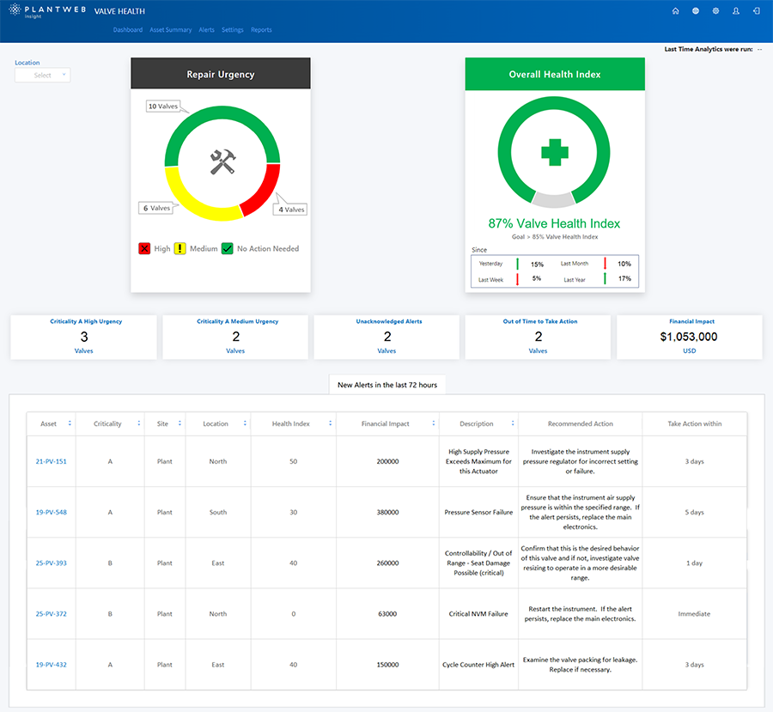Image resolution: width=773 pixels, height=712 pixels.
Task: Open asset link 25-PV-372
Action: pyautogui.click(x=51, y=614)
